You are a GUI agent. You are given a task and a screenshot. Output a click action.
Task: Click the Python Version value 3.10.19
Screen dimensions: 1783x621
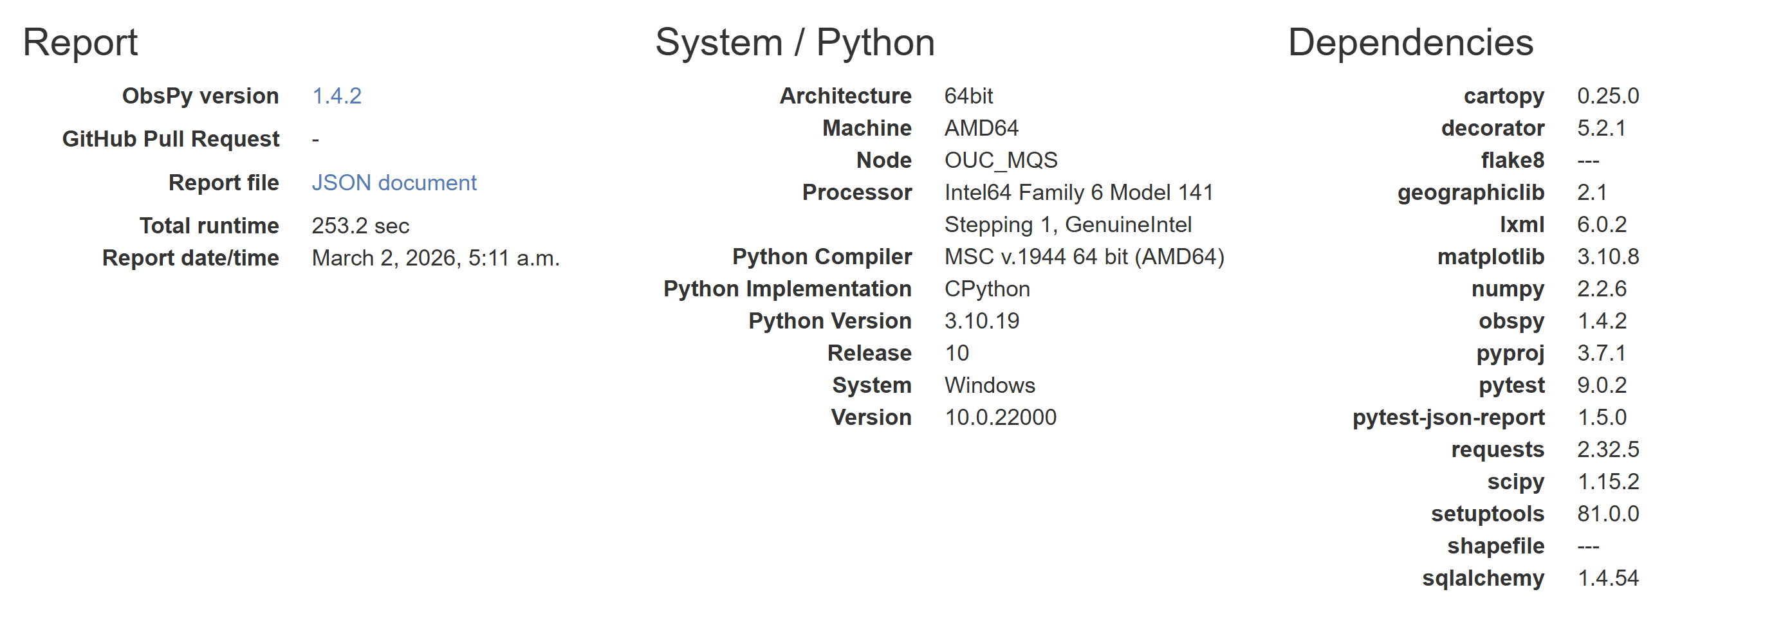[981, 321]
